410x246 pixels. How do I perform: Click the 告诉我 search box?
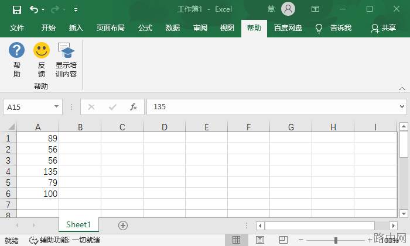pos(333,28)
